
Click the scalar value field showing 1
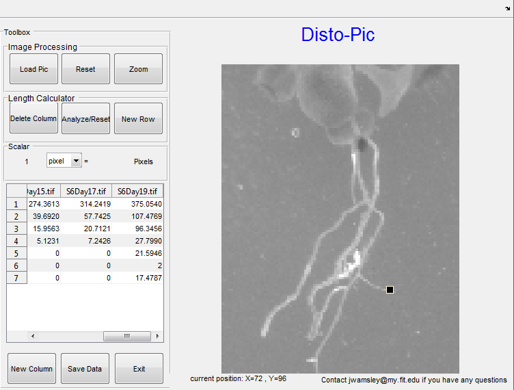[x=27, y=161]
